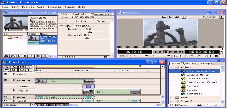Image resolution: width=227 pixels, height=108 pixels.
Task: Switch Project window to thumbnail view
Action: pyautogui.click(x=38, y=56)
